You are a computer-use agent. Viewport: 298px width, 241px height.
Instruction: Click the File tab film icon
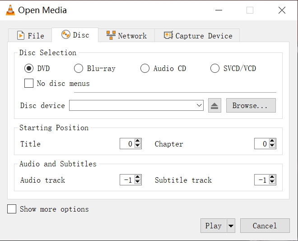20,36
